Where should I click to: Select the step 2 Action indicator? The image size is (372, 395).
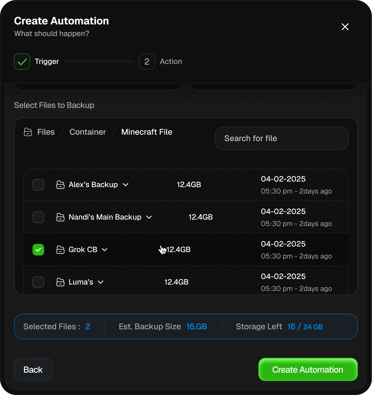(147, 62)
